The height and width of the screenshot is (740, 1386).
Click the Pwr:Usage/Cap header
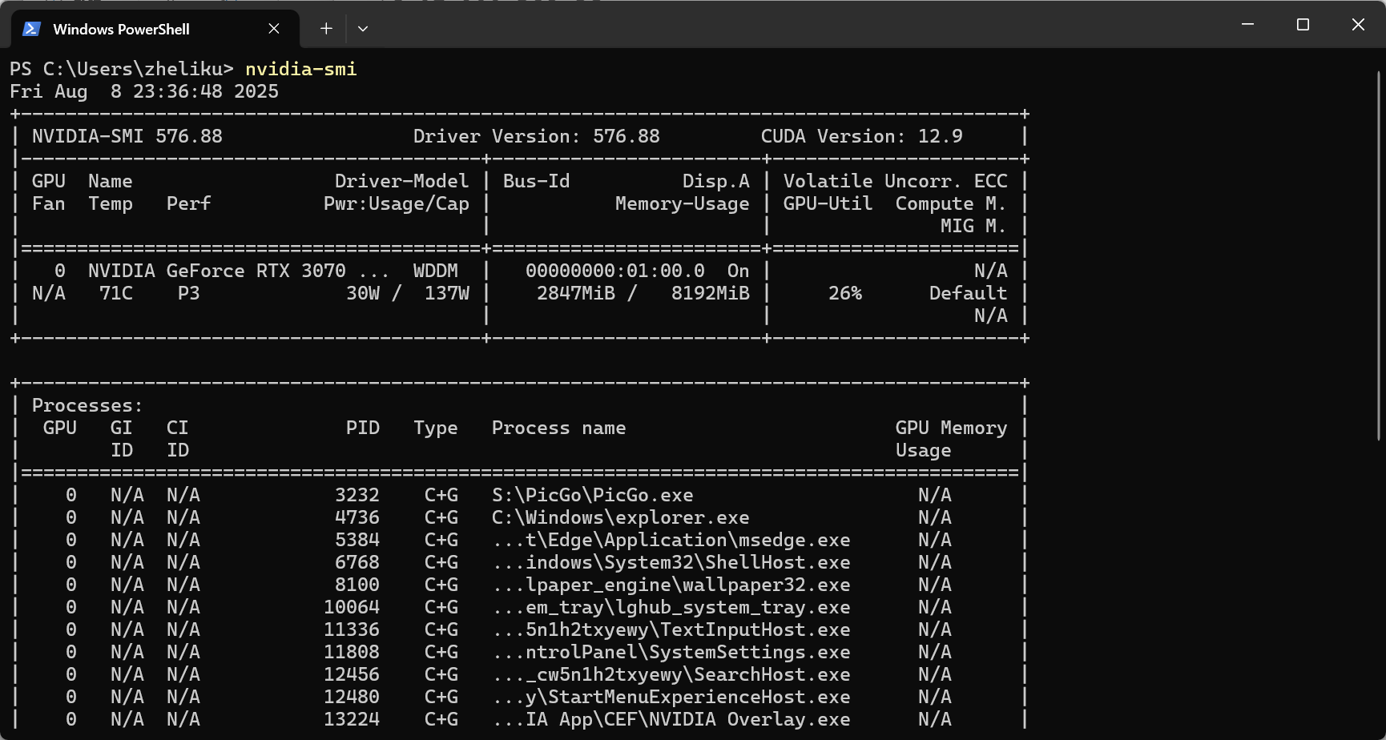(397, 203)
